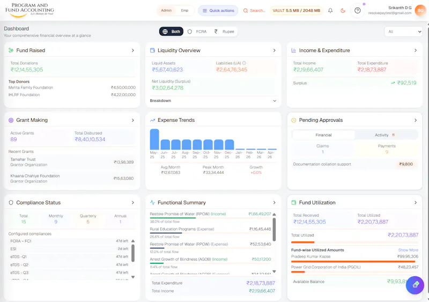
Task: Select the FCRA currency filter
Action: click(x=197, y=32)
